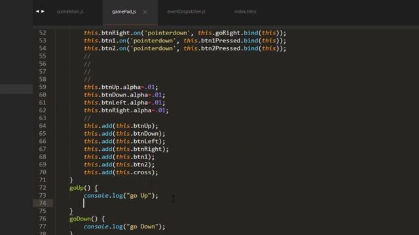This screenshot has width=419, height=235.
Task: Click the this.btnDown.alpha line
Action: (x=124, y=95)
